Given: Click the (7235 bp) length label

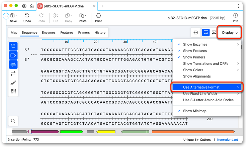Looking at the screenshot, I should tap(218, 18).
